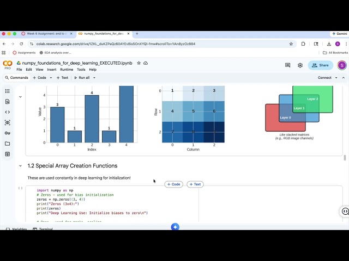The width and height of the screenshot is (349, 261).
Task: Open a new browser tab
Action: click(137, 34)
